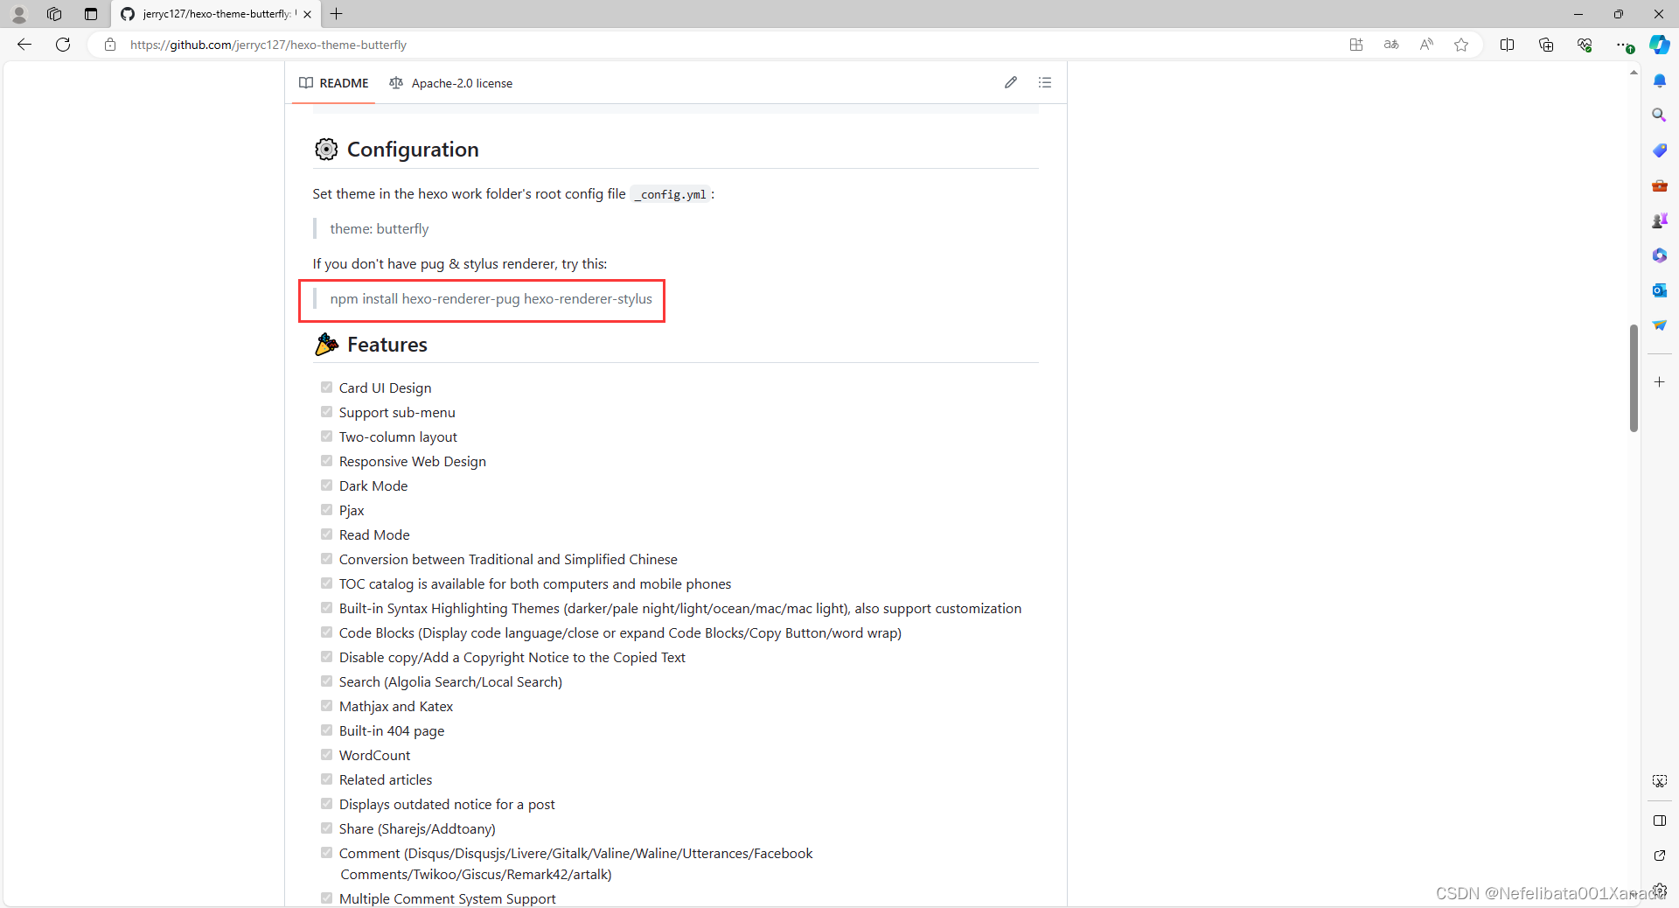Switch to the Apache-2.0 license tab
This screenshot has height=908, width=1679.
(451, 83)
